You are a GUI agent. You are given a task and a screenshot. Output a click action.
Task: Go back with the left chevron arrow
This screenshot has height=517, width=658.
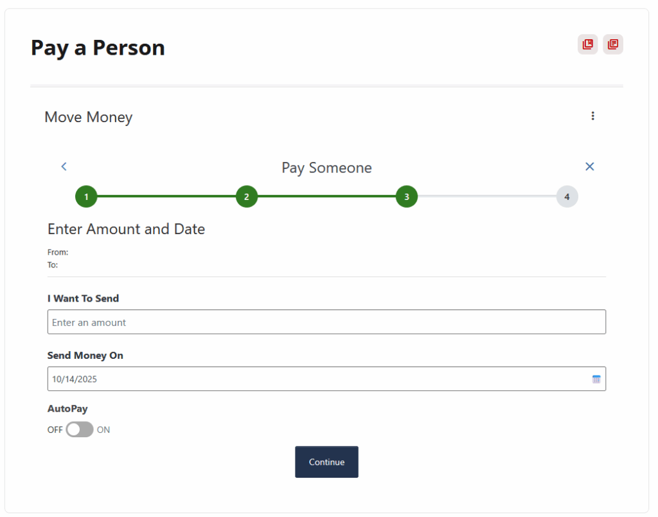(x=64, y=167)
